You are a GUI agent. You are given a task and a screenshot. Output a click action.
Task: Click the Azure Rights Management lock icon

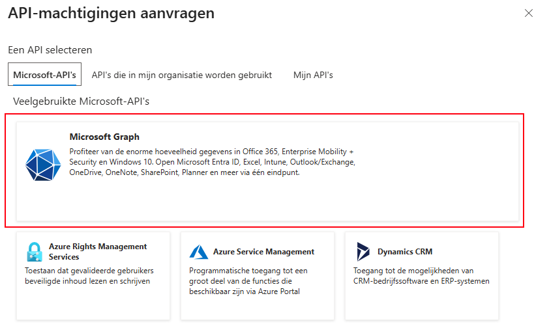tap(34, 252)
